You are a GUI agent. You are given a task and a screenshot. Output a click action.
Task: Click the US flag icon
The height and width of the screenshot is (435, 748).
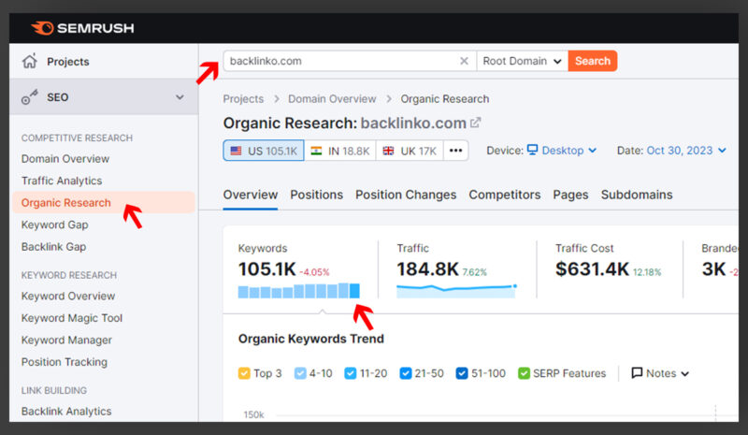click(x=236, y=151)
